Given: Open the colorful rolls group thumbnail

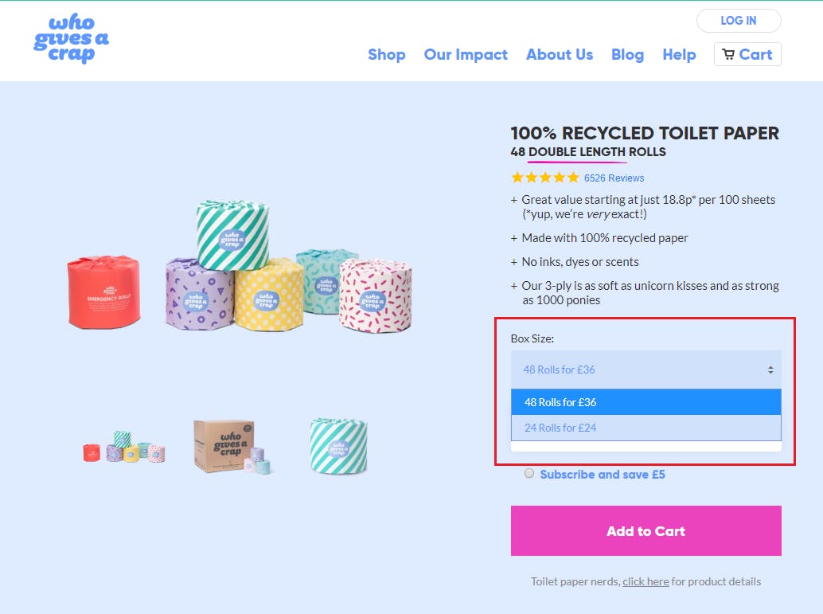Looking at the screenshot, I should (x=123, y=450).
